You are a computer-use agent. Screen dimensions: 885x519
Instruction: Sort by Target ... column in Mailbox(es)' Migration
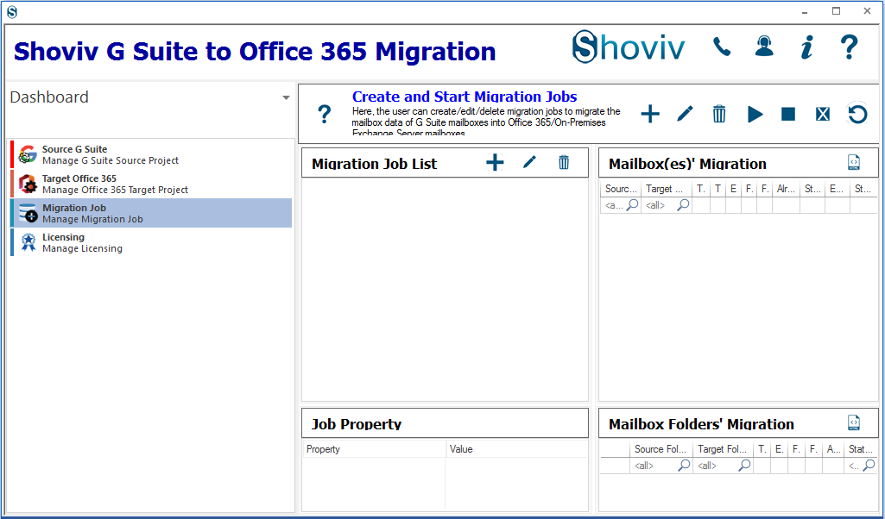(666, 189)
